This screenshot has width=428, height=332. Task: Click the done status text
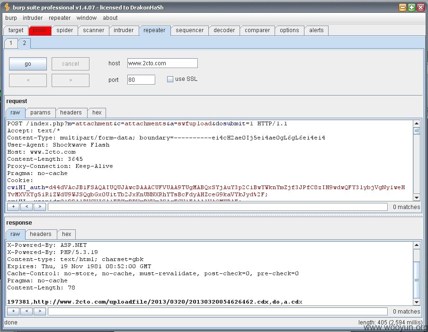click(11, 323)
